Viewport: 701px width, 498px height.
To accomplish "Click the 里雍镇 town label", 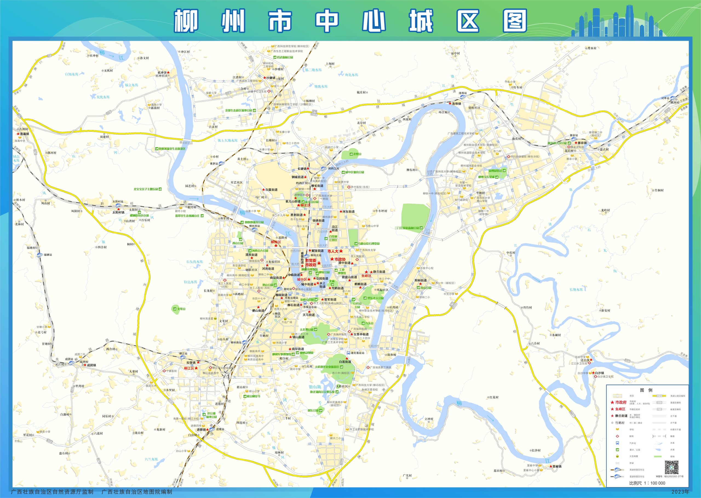I will (x=557, y=466).
